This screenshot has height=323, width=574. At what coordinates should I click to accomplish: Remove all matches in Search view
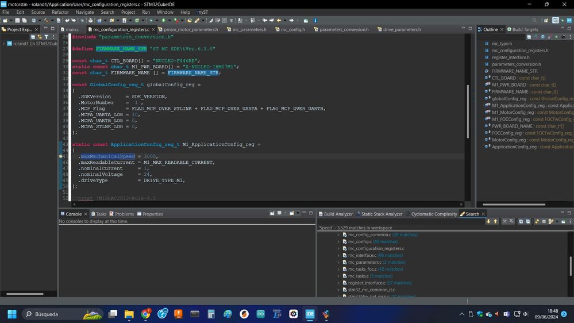pyautogui.click(x=511, y=221)
